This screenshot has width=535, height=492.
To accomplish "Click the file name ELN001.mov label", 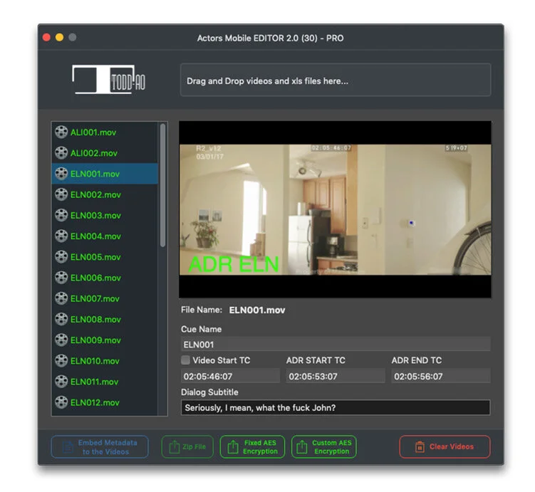I will click(x=257, y=310).
